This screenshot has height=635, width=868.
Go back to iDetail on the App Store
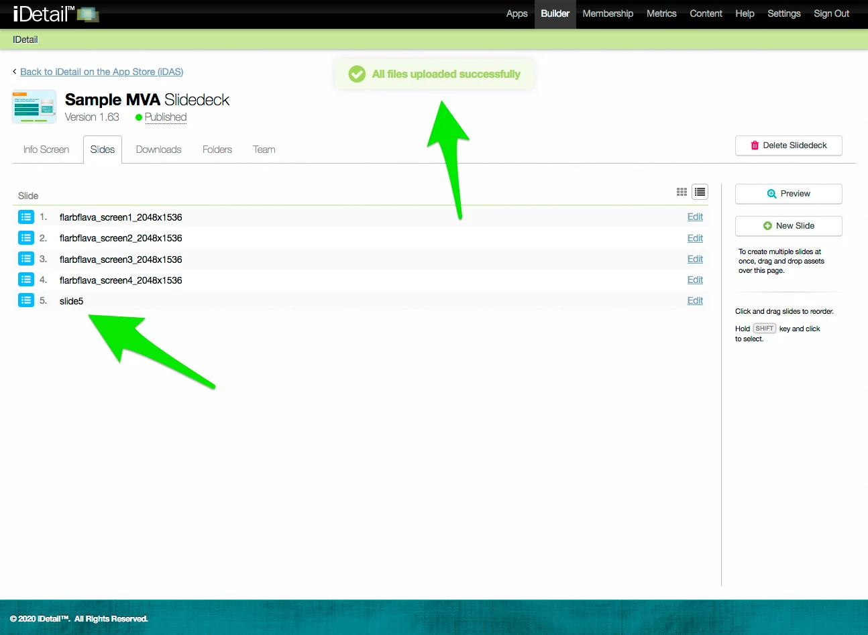click(x=101, y=72)
